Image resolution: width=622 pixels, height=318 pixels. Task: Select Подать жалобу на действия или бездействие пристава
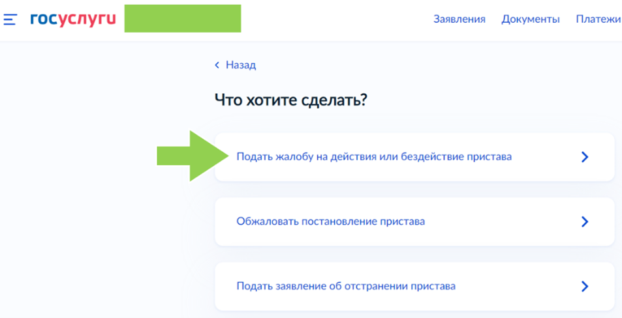pyautogui.click(x=373, y=157)
